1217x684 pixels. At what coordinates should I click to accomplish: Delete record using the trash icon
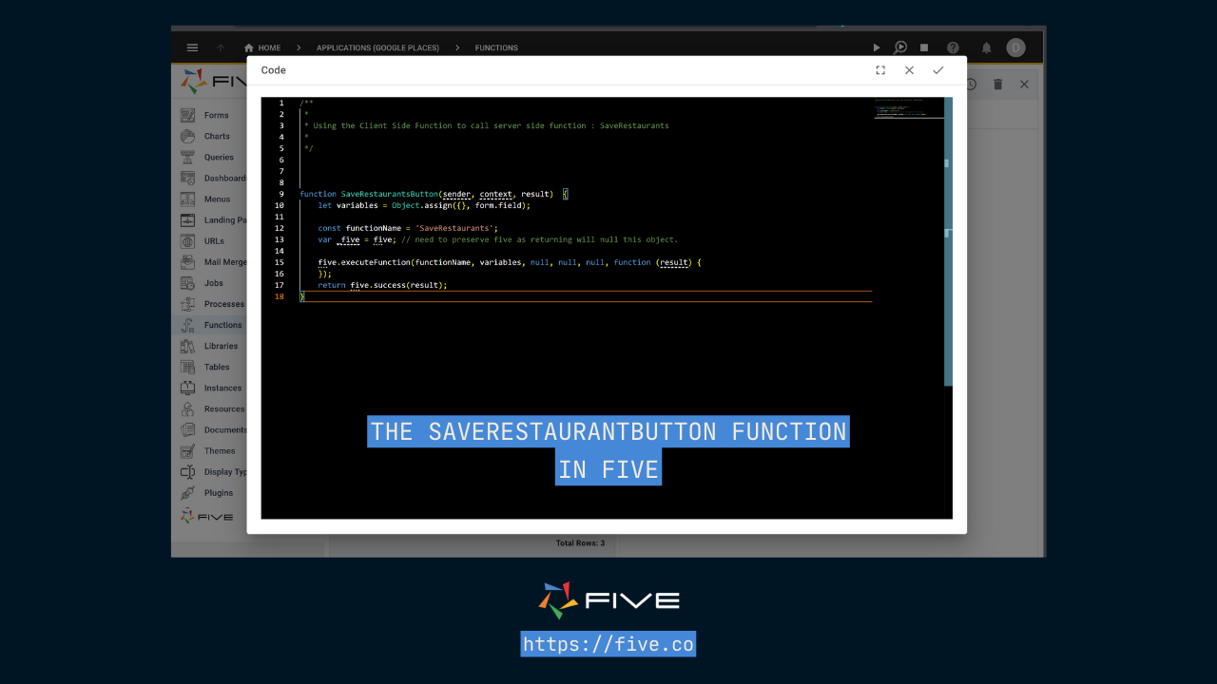[997, 85]
